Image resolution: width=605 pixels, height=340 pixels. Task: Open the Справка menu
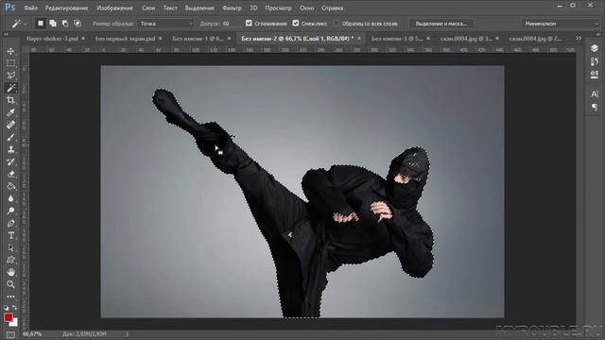point(332,8)
